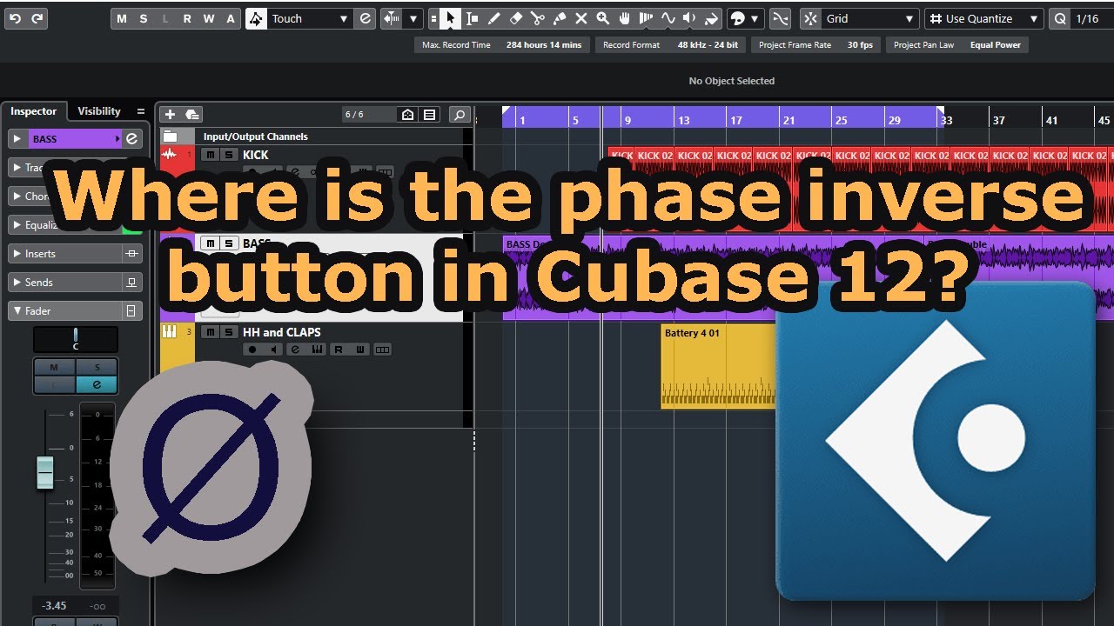
Task: Open track presets cloud icon
Action: (192, 115)
